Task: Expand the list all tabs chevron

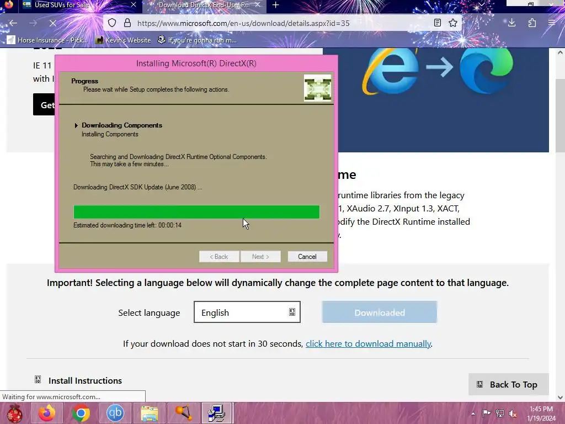Action: coord(481,4)
